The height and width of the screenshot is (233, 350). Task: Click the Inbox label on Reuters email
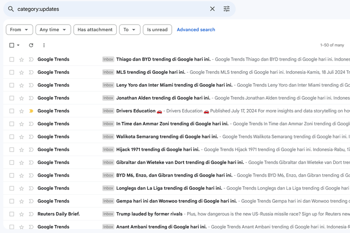(108, 214)
